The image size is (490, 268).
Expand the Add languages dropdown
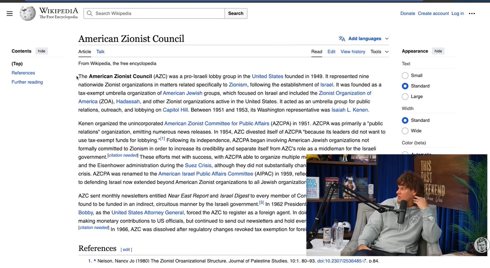click(386, 39)
